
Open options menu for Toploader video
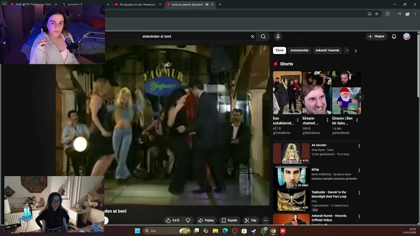pyautogui.click(x=359, y=193)
